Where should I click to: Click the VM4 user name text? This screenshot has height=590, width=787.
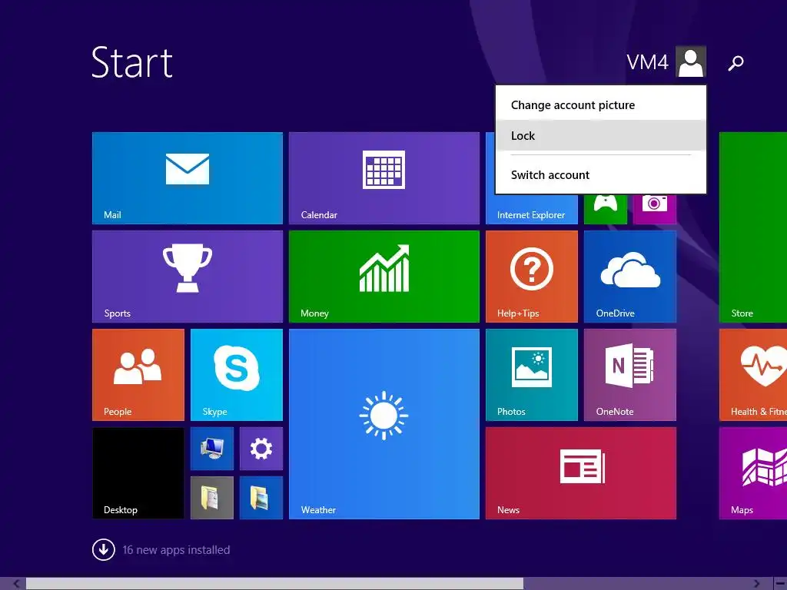(647, 62)
